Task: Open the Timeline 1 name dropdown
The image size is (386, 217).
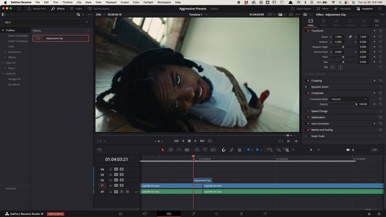Action: point(206,14)
